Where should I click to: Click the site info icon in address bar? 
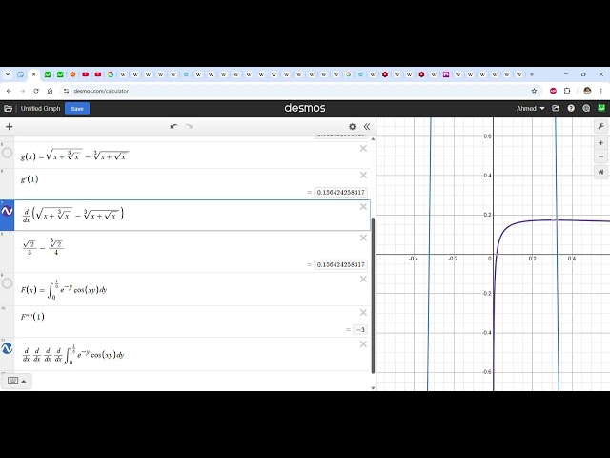click(66, 91)
